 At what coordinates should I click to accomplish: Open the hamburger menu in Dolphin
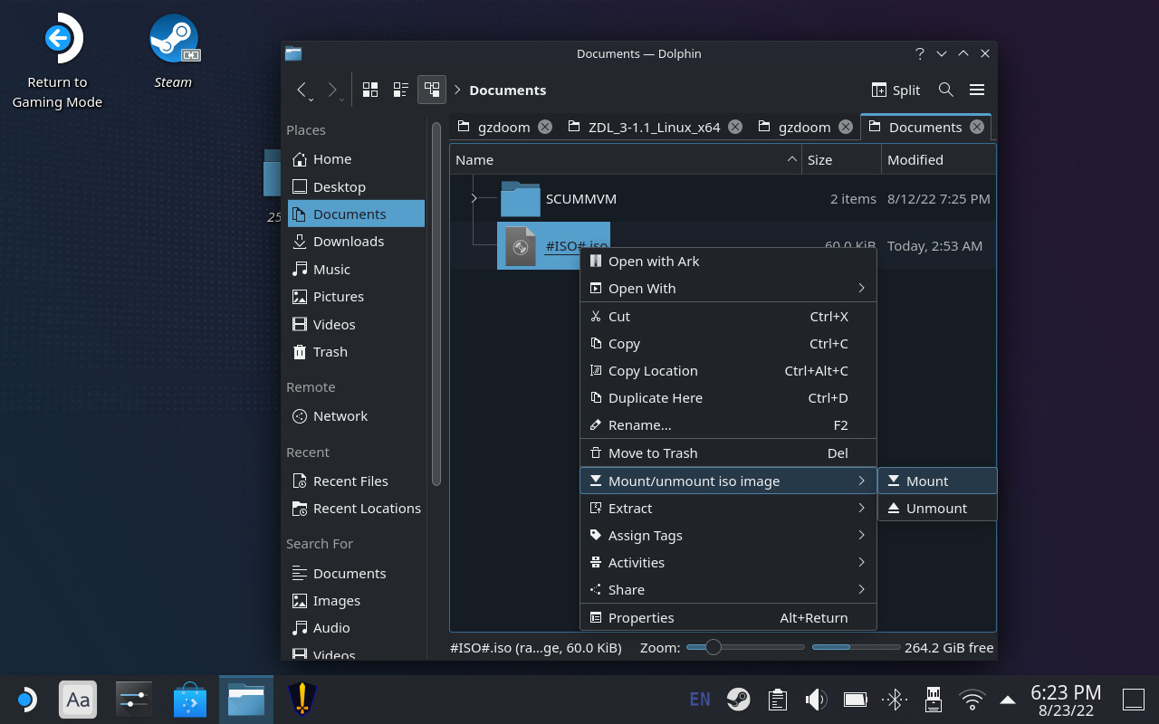click(x=977, y=90)
